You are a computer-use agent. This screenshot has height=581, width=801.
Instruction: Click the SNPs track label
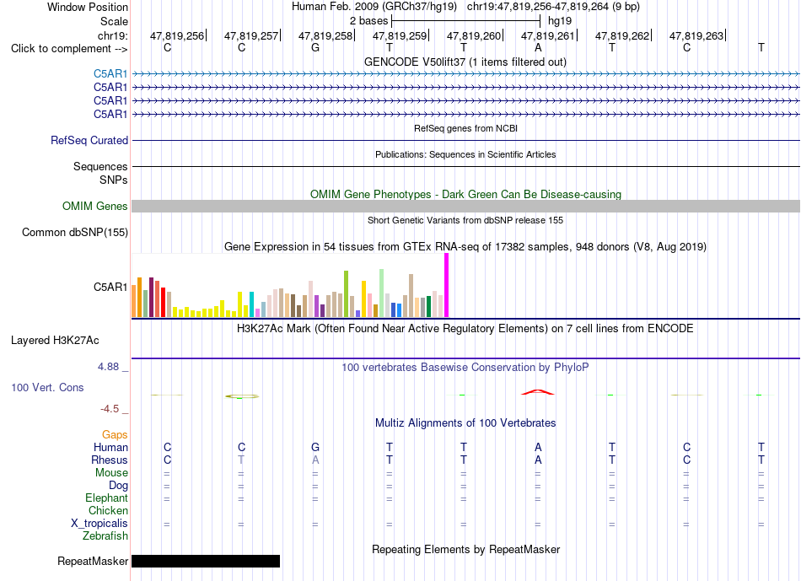pos(114,180)
